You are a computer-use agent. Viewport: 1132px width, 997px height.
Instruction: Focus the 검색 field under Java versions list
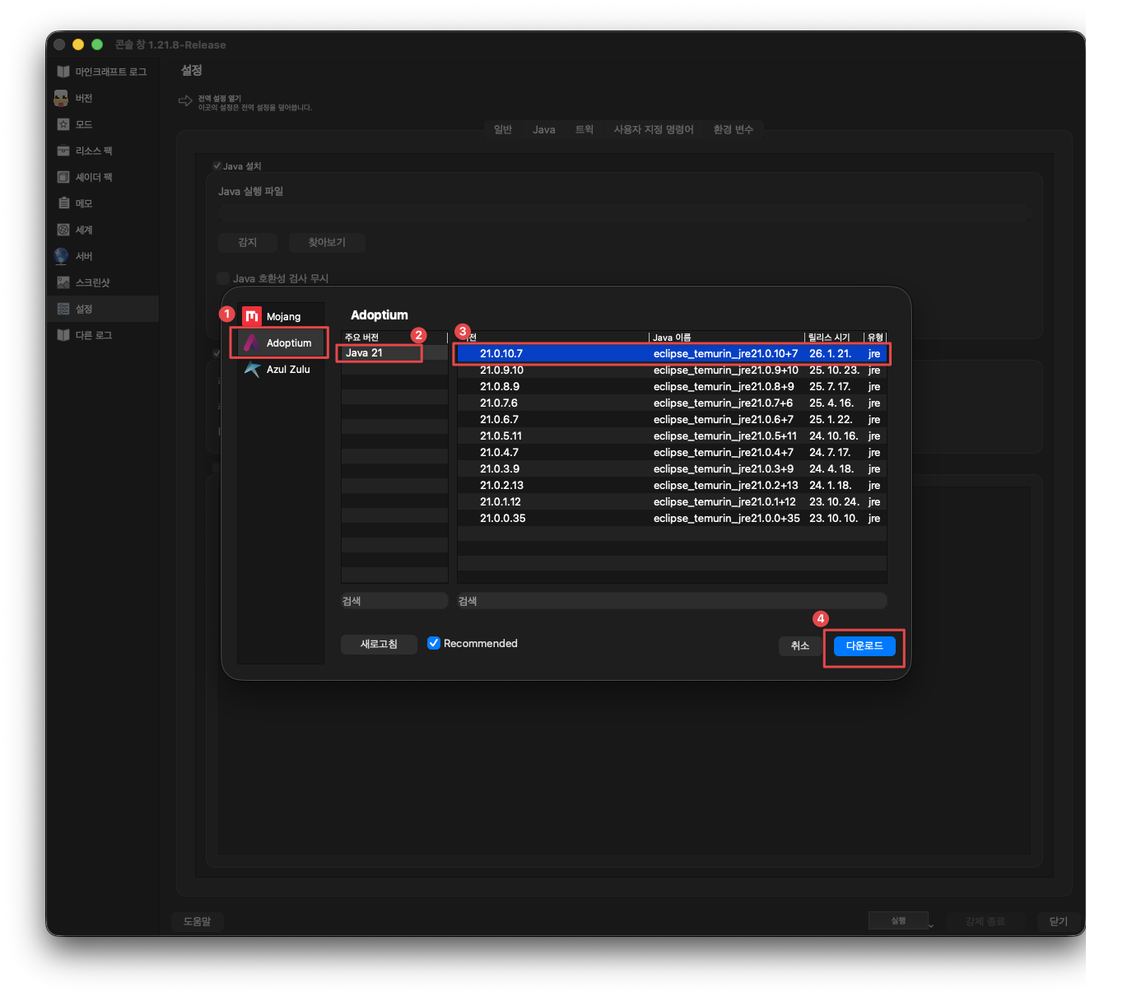point(672,600)
